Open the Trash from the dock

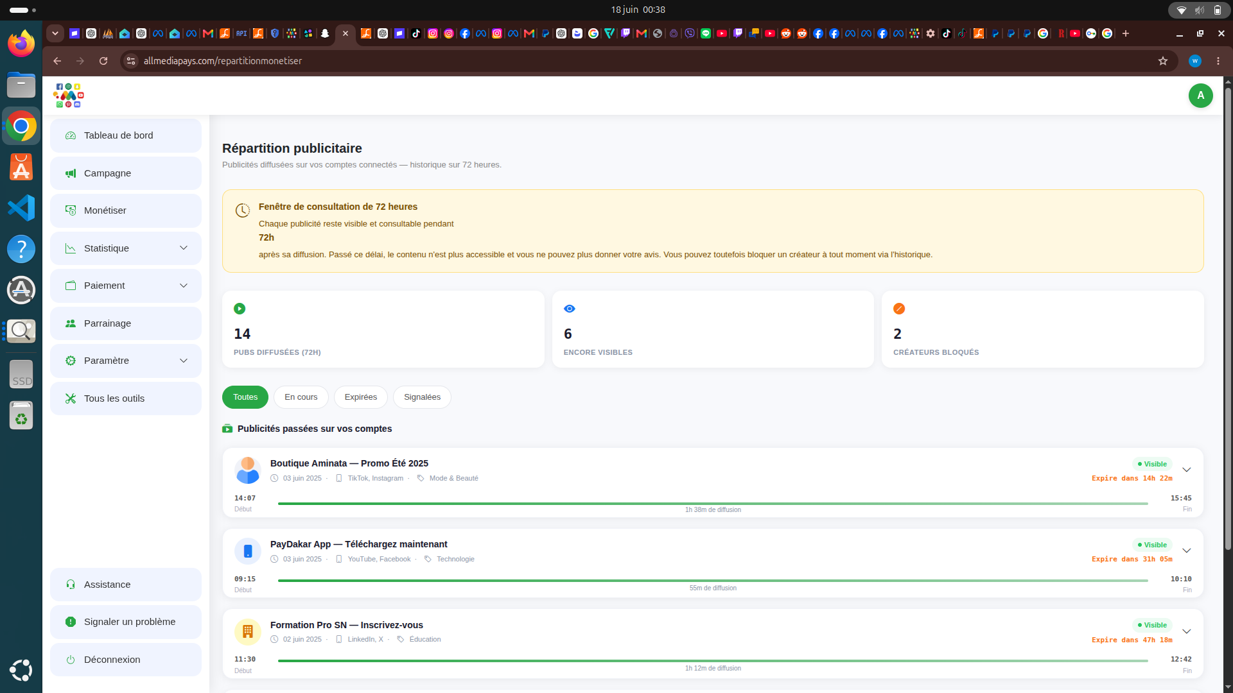(x=21, y=415)
